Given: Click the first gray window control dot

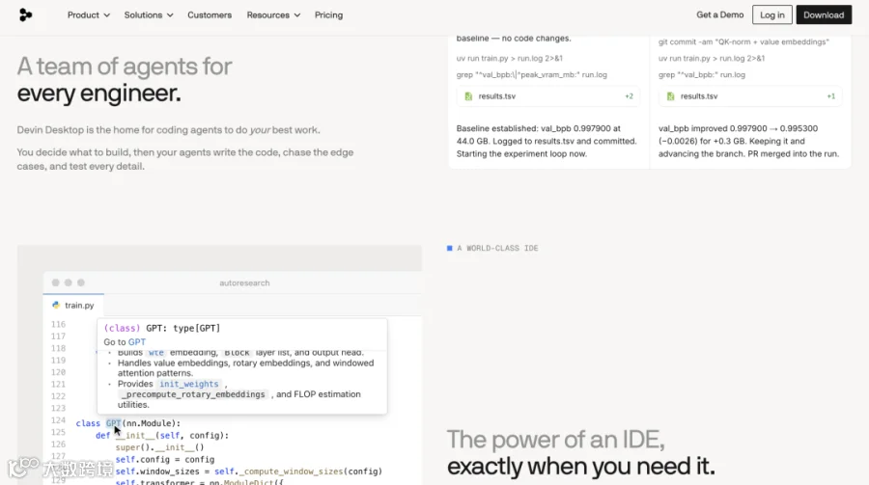Looking at the screenshot, I should 55,283.
